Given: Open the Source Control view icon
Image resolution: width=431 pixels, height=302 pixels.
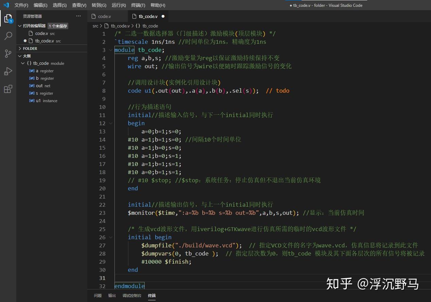Looking at the screenshot, I should (x=8, y=54).
